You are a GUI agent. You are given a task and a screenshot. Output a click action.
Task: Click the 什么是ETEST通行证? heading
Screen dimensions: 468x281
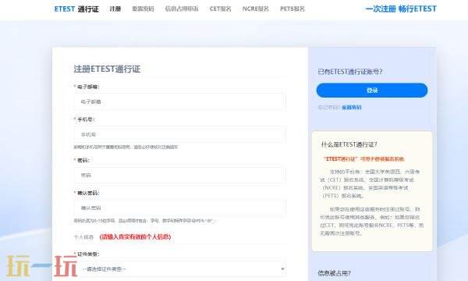click(x=349, y=144)
